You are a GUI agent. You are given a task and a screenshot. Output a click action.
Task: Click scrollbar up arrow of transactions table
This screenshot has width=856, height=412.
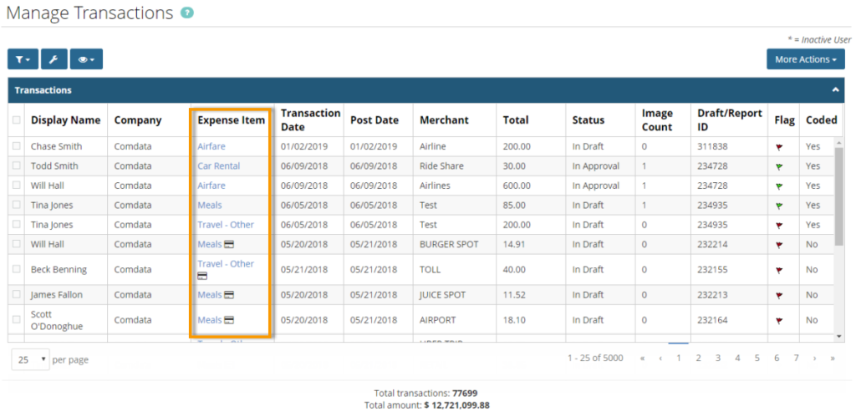(x=839, y=141)
